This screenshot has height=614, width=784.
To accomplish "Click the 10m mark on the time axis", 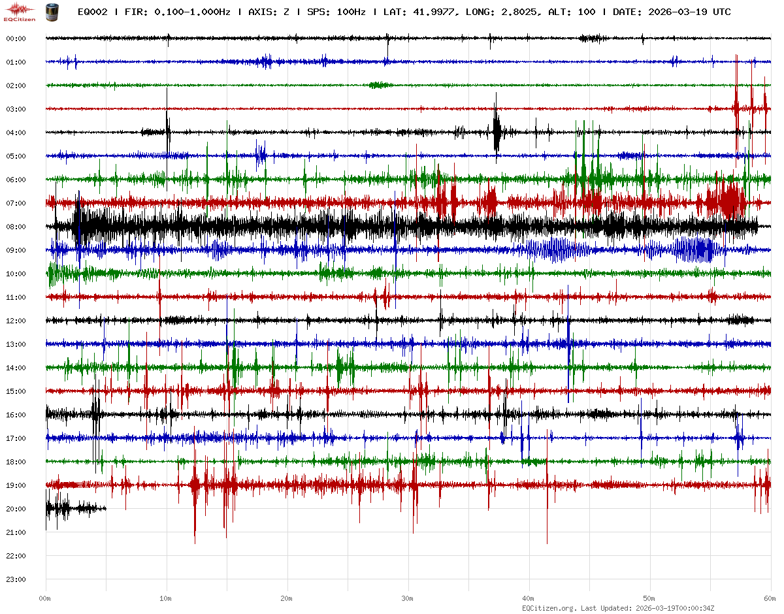I will [x=166, y=598].
